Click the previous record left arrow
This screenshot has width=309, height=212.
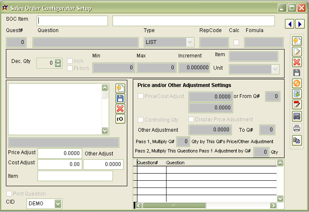(290, 24)
